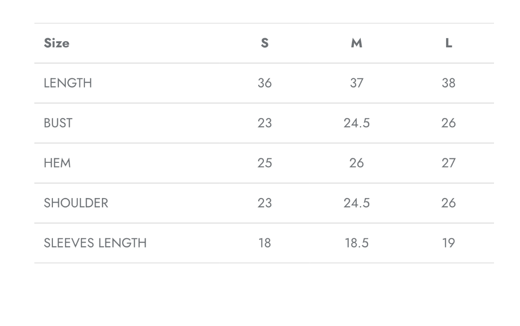Click the Sleeves Length value 18.5
Image resolution: width=520 pixels, height=326 pixels.
357,243
